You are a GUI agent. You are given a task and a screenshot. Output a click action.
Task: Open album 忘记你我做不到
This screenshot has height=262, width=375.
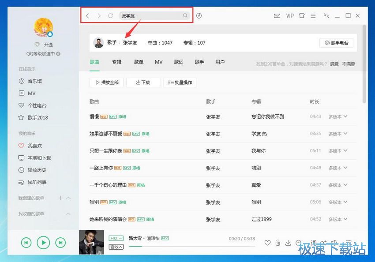click(x=268, y=116)
